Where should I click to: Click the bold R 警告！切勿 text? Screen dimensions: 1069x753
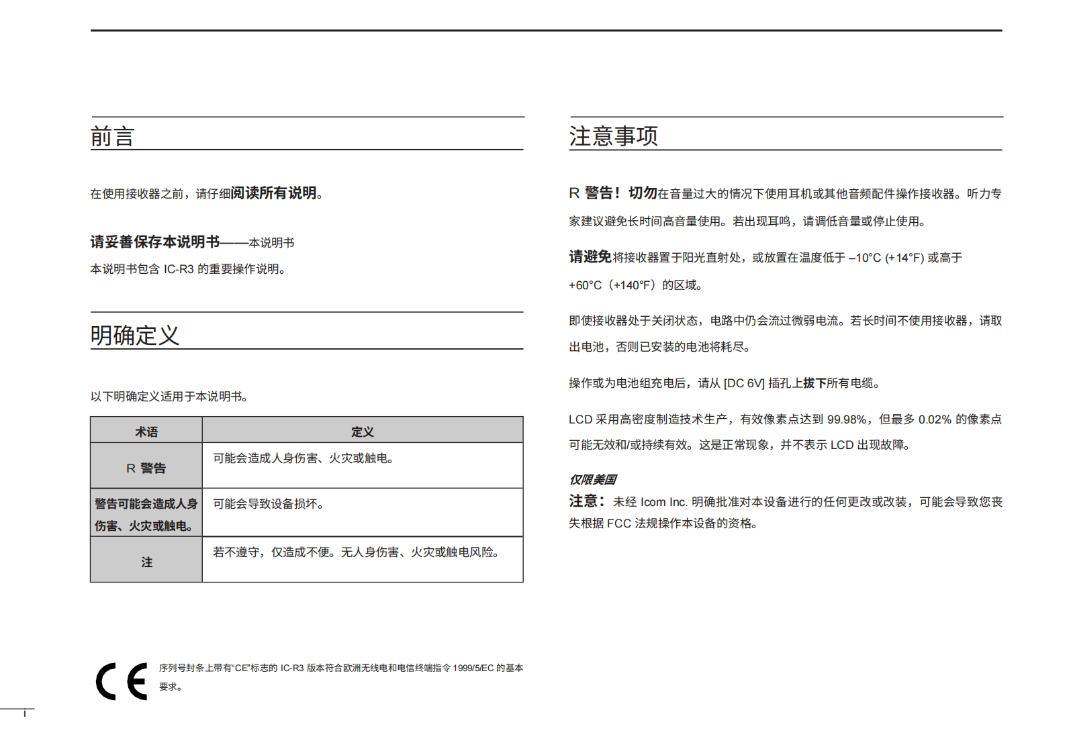coord(612,193)
